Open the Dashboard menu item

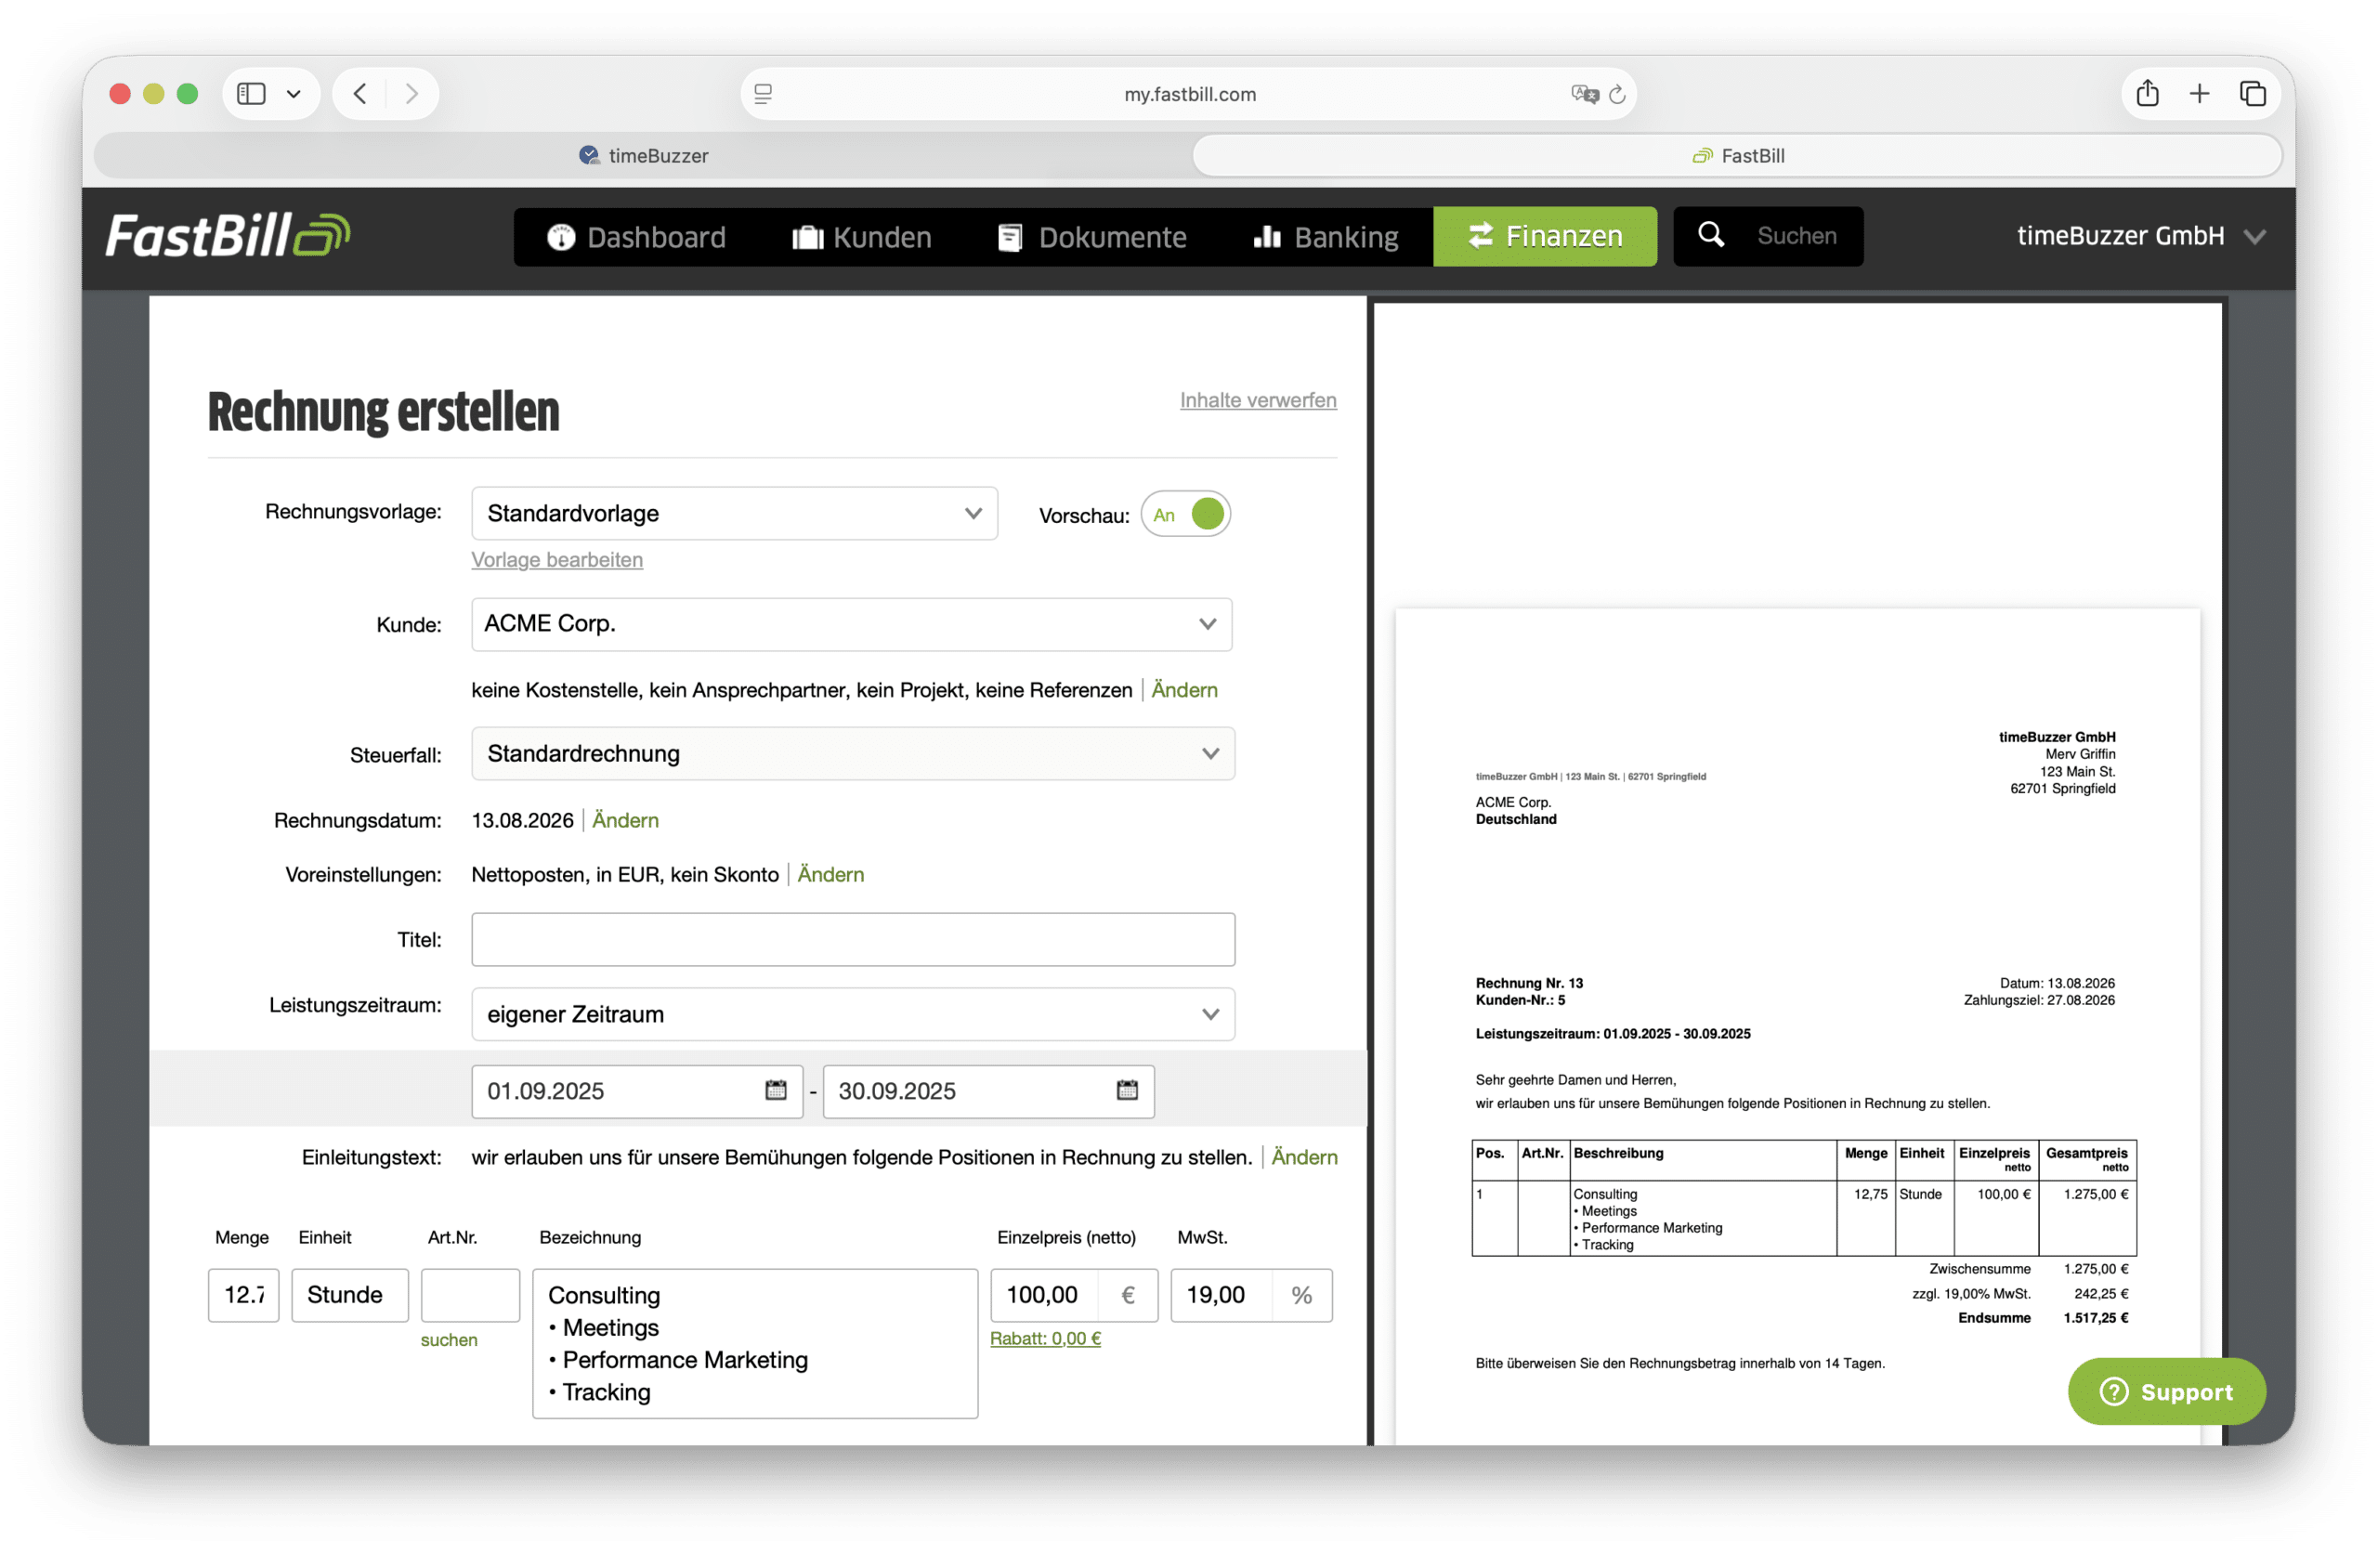(636, 237)
